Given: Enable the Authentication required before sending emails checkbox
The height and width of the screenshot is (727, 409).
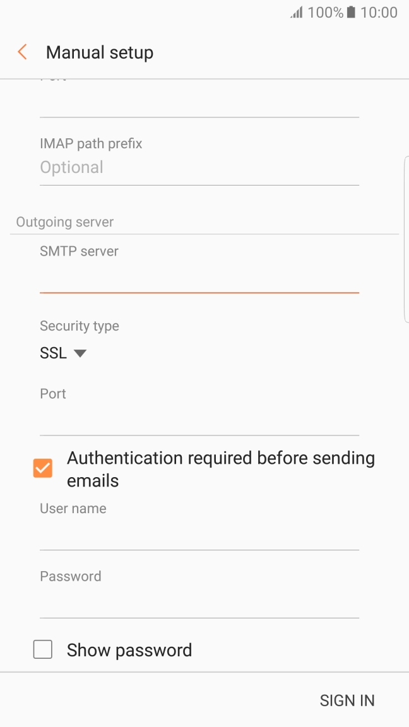Looking at the screenshot, I should 42,468.
